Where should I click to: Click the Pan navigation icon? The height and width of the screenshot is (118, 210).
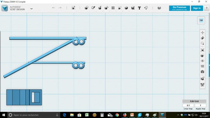tap(202, 32)
